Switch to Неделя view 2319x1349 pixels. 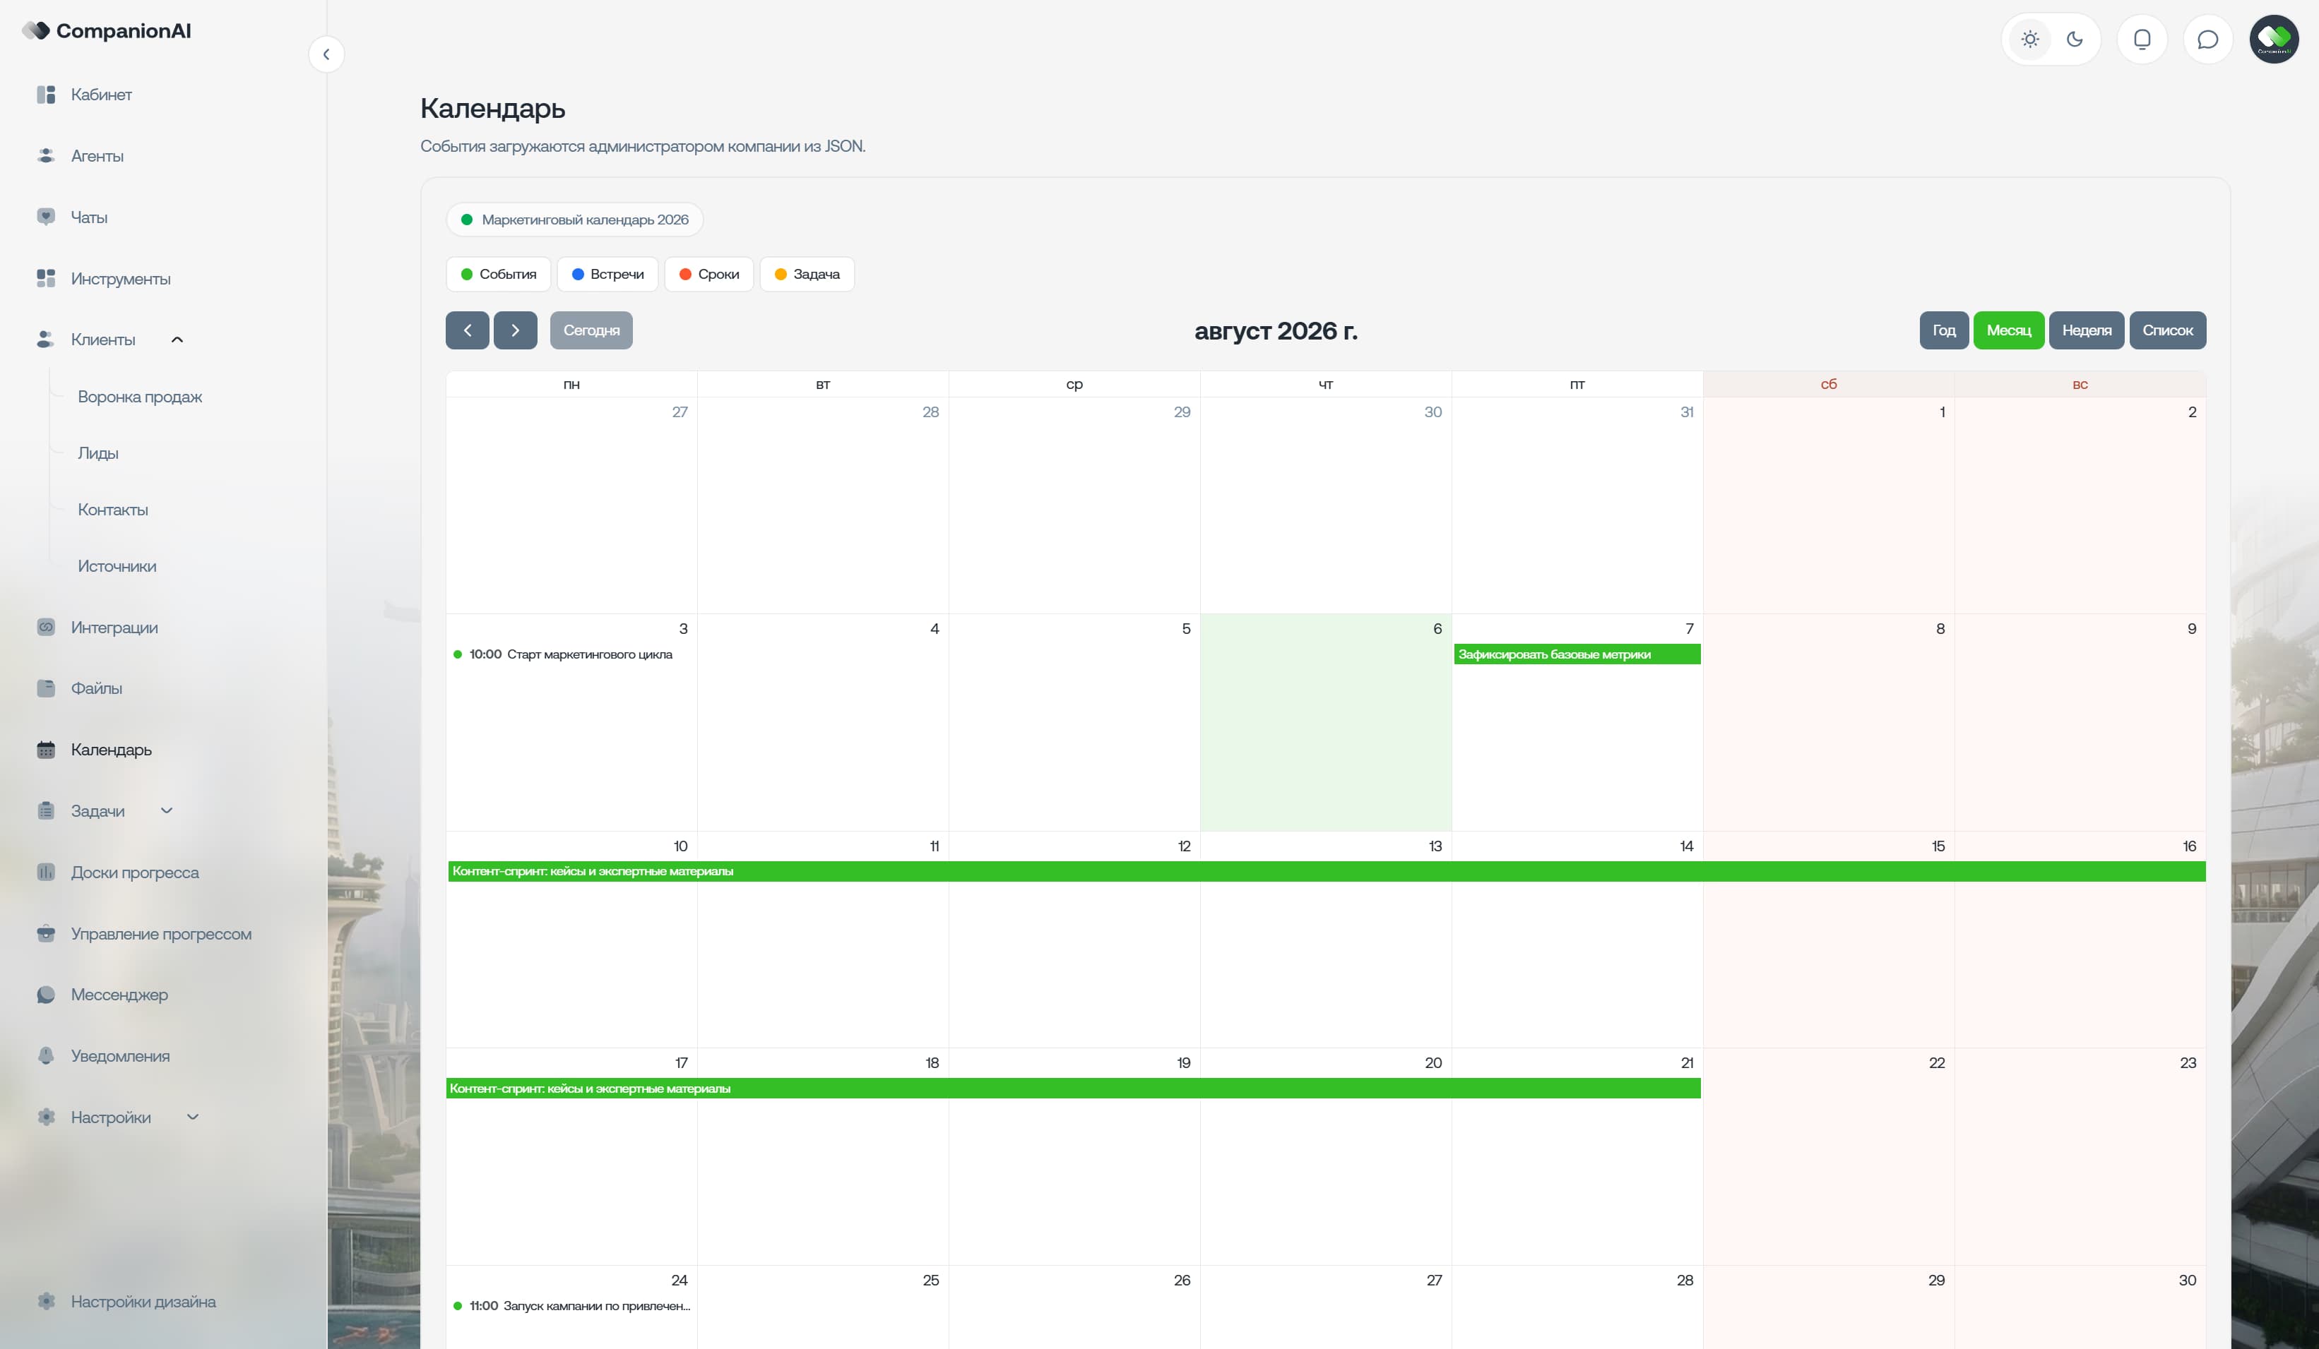pyautogui.click(x=2087, y=330)
